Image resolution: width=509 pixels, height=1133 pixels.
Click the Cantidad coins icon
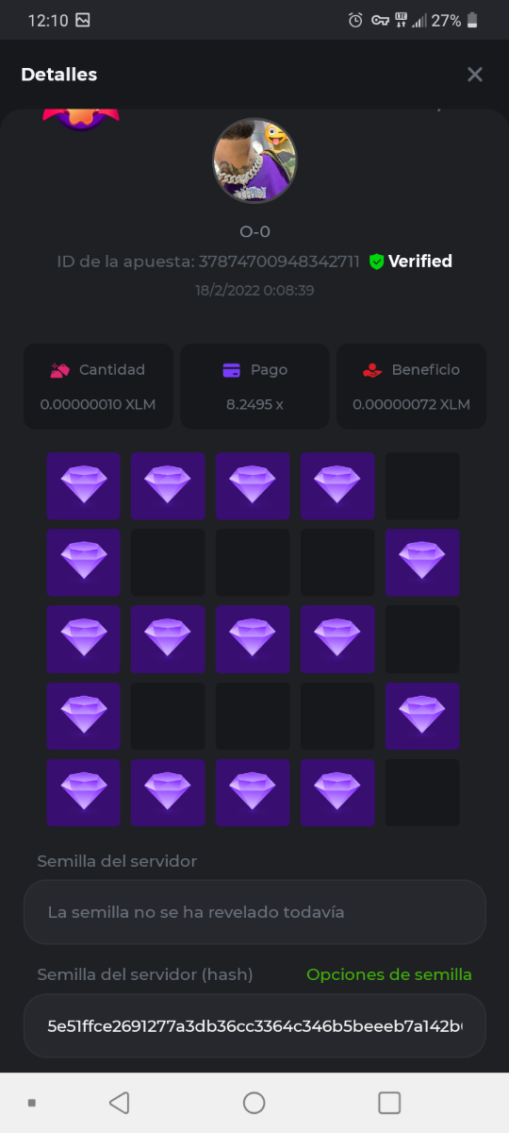pyautogui.click(x=60, y=370)
